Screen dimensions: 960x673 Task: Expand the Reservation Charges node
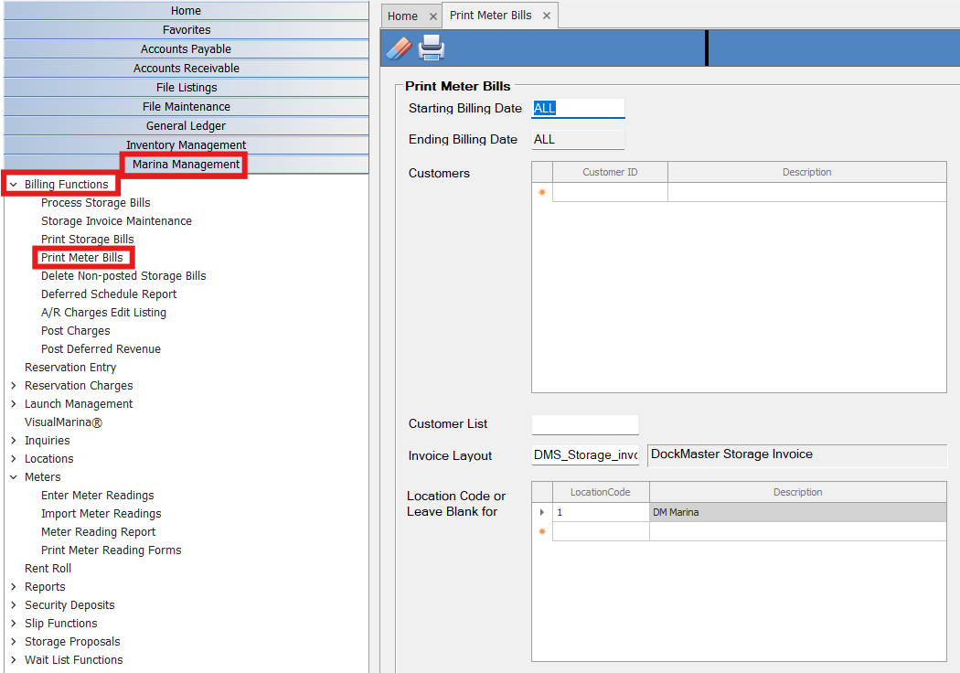pyautogui.click(x=13, y=386)
